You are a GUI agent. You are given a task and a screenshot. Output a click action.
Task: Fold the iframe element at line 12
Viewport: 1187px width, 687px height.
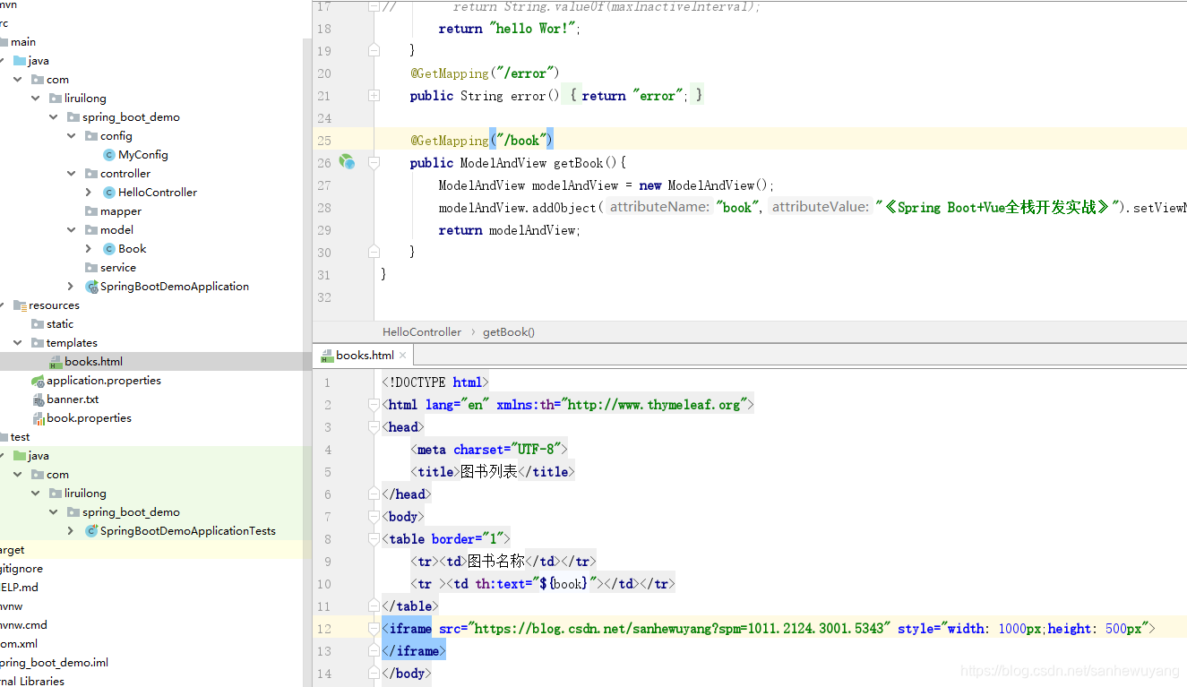(374, 629)
